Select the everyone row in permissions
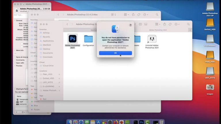Screen dimensions: 221x124 pos(22,104)
